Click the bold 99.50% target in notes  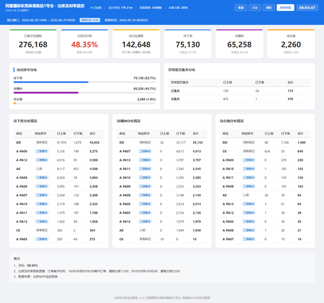tap(32, 265)
